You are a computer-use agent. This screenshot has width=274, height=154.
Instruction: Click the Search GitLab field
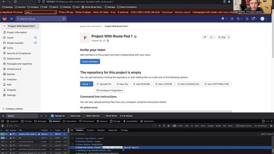point(41,19)
